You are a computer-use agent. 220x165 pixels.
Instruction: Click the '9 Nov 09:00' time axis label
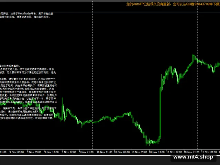(x=34, y=152)
